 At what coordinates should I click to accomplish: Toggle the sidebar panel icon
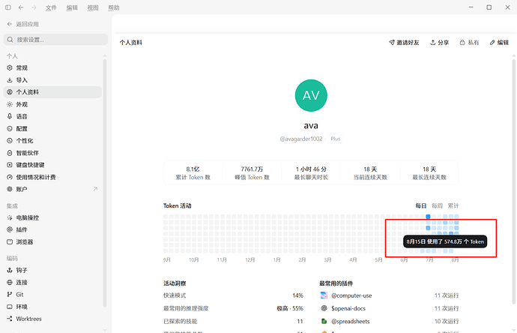(8, 7)
